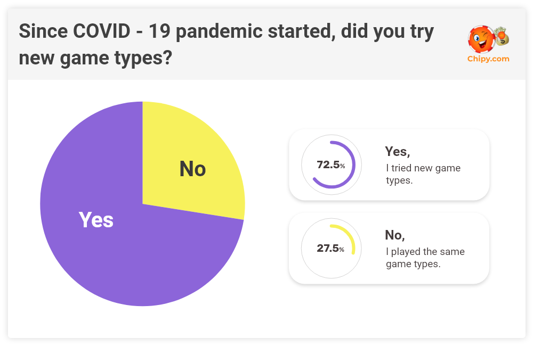Image resolution: width=533 pixels, height=346 pixels.
Task: Click the "Yes," heading in the legend card
Action: tap(397, 152)
